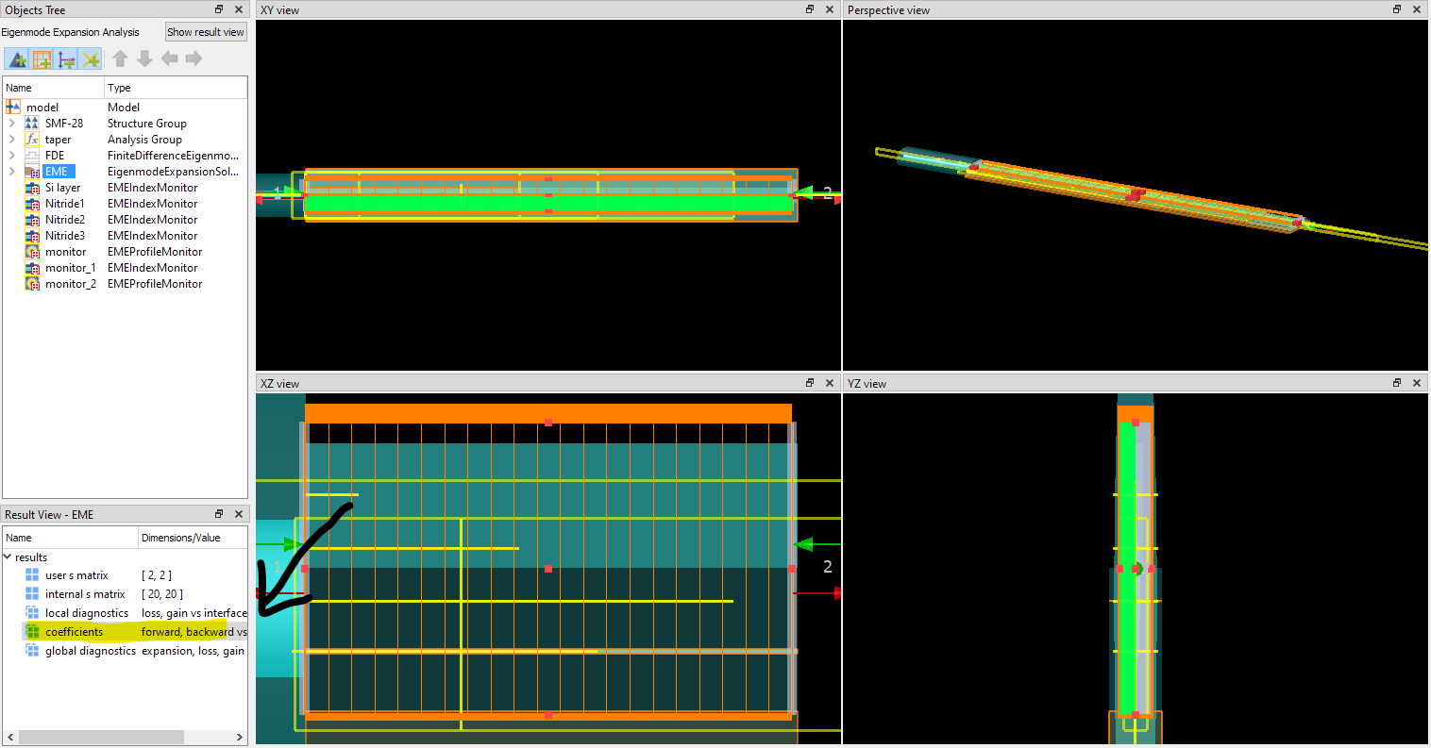The width and height of the screenshot is (1431, 748).
Task: Click the Type column header in Objects Tree
Action: point(176,88)
